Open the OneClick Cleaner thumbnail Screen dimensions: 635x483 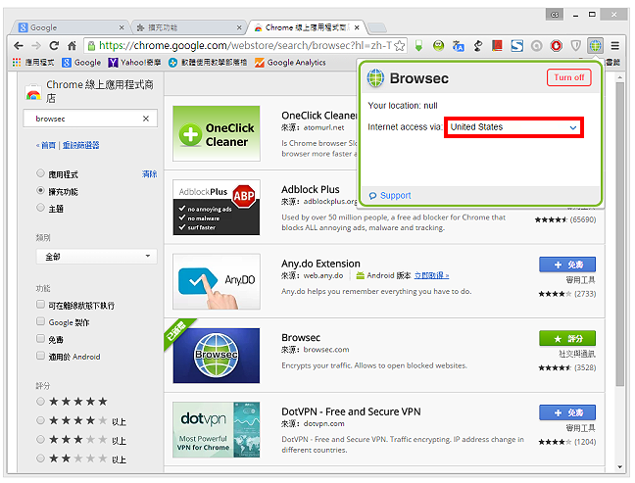point(217,133)
